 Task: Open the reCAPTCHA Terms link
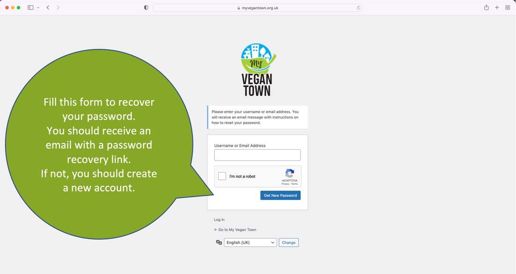tap(294, 184)
